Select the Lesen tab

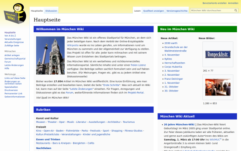coord(137,11)
